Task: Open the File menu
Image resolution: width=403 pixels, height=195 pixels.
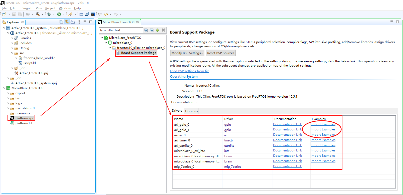Action: click(x=4, y=8)
